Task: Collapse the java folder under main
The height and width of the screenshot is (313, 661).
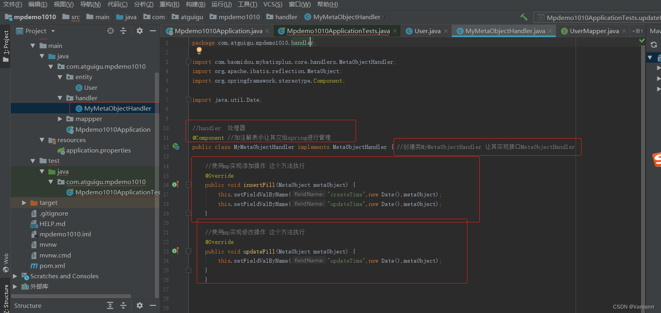Action: pos(42,56)
